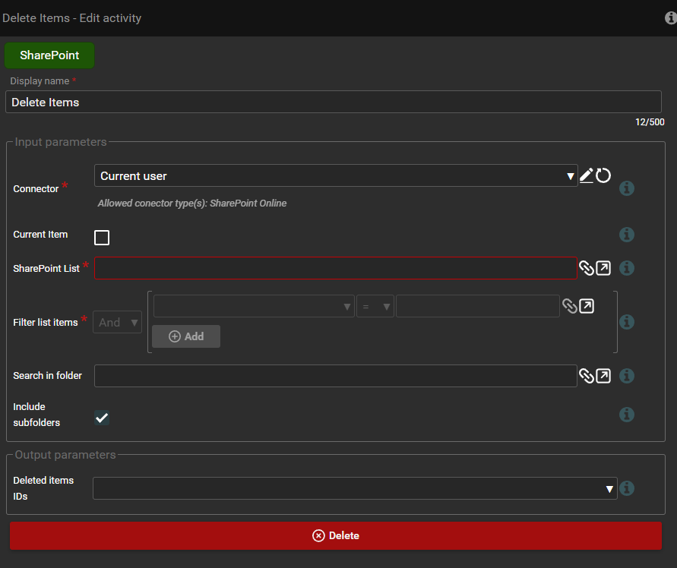Image resolution: width=677 pixels, height=568 pixels.
Task: Click info icon for Connector row
Action: pyautogui.click(x=627, y=188)
